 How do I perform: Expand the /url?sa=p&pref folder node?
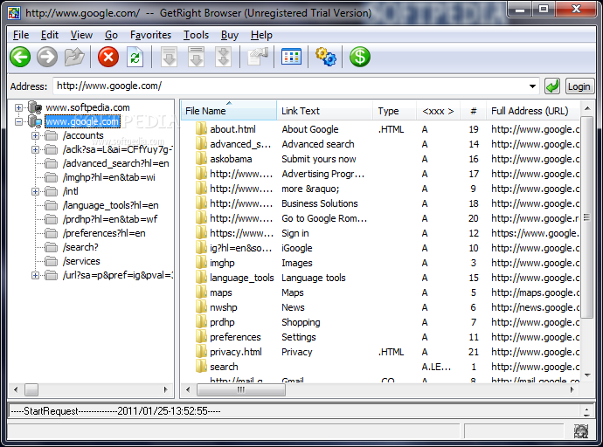point(35,275)
